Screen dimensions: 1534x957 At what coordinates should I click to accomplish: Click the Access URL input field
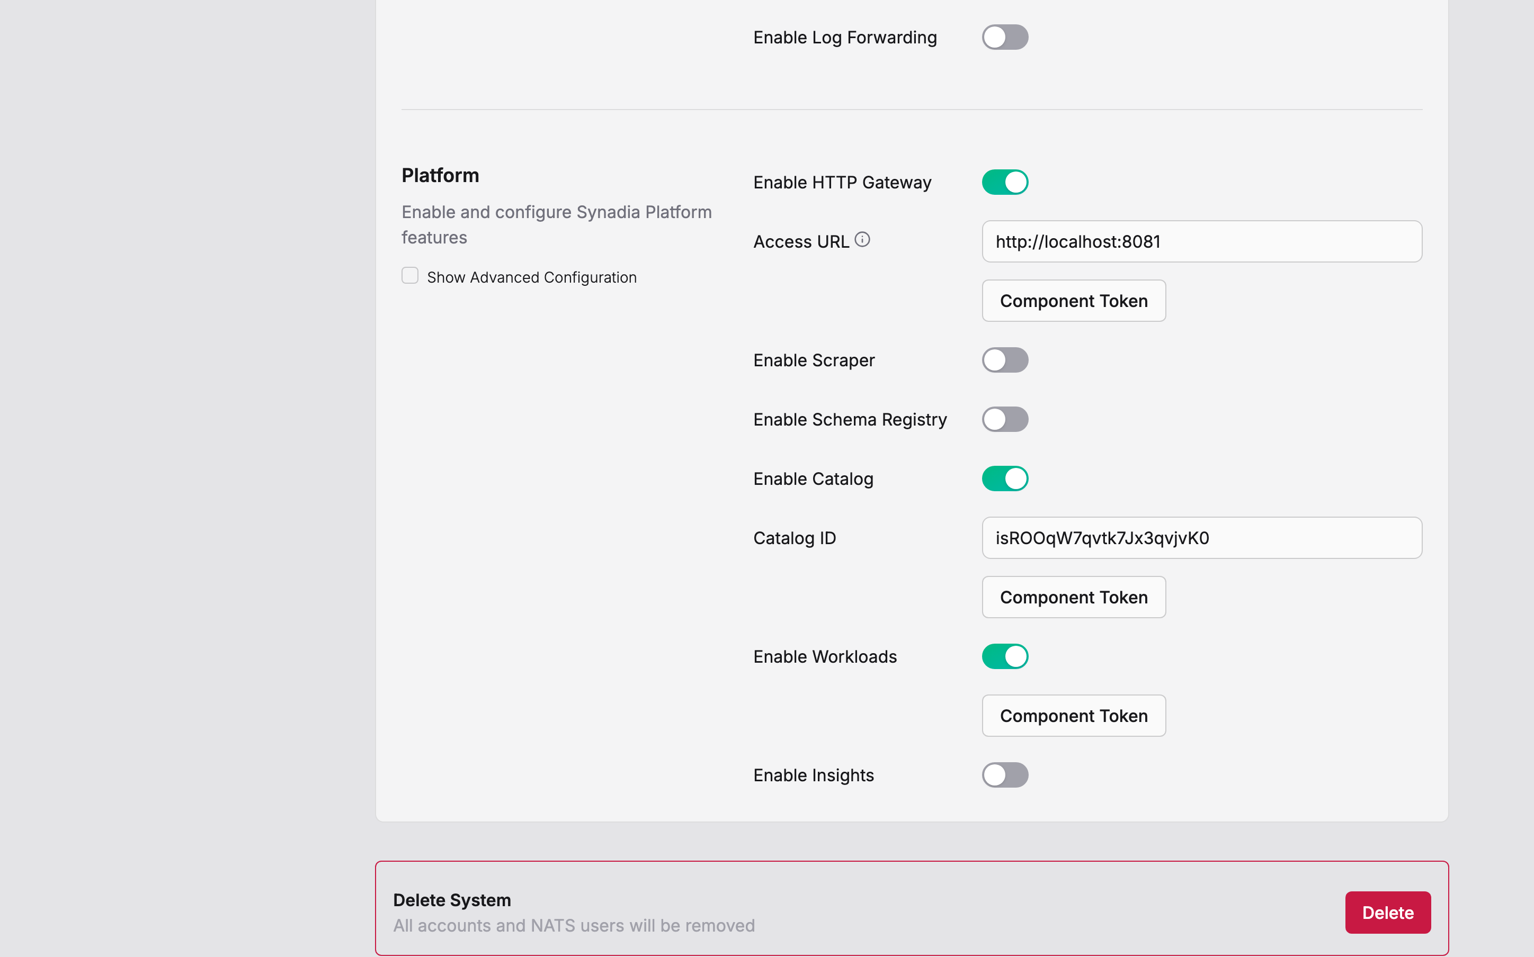pyautogui.click(x=1201, y=242)
